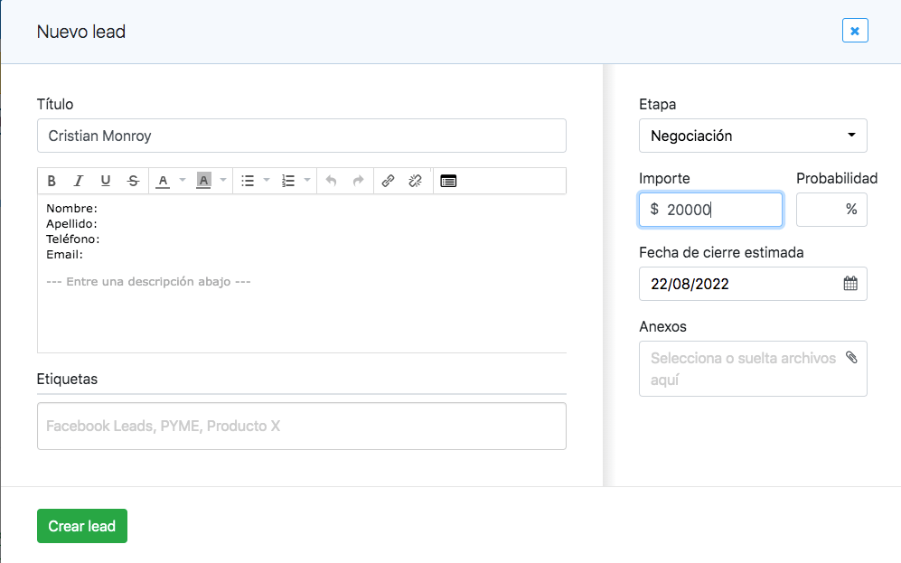Click the Crear lead button

(x=81, y=525)
